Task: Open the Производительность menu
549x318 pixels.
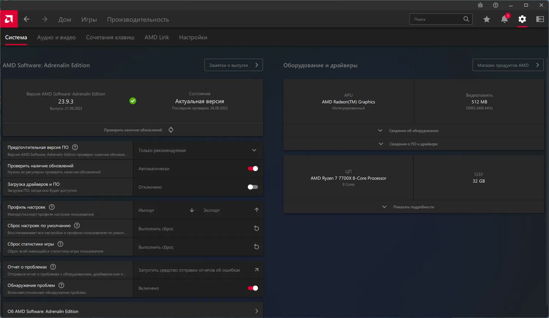Action: [138, 19]
